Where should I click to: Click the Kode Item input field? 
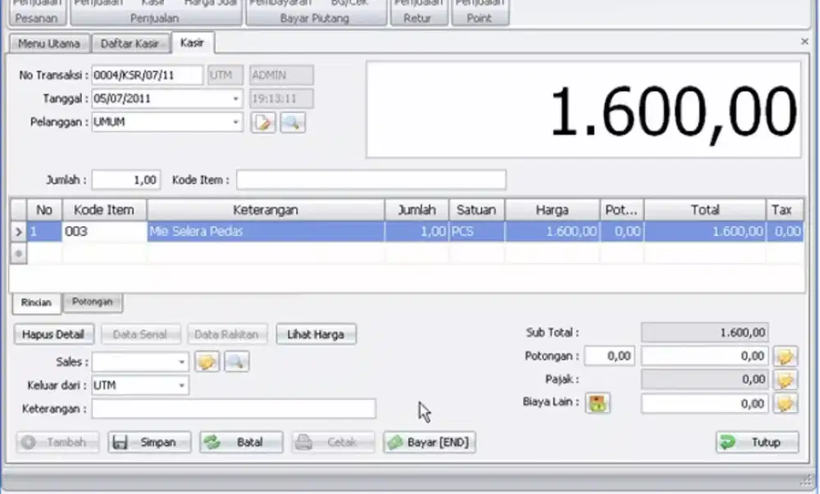click(371, 180)
